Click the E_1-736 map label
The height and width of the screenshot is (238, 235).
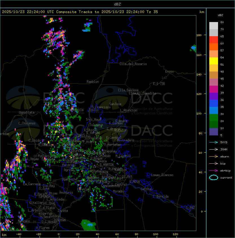click(x=159, y=84)
